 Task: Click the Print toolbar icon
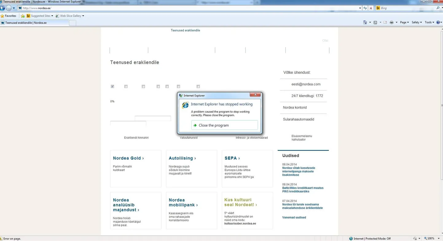point(391,22)
